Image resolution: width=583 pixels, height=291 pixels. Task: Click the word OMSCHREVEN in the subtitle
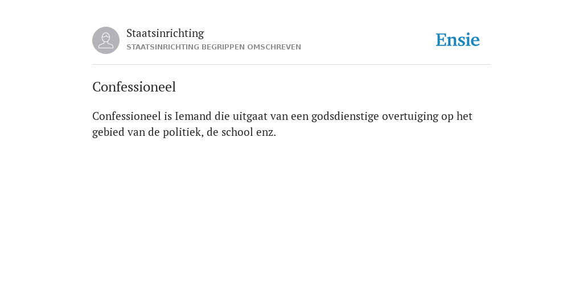click(x=274, y=47)
